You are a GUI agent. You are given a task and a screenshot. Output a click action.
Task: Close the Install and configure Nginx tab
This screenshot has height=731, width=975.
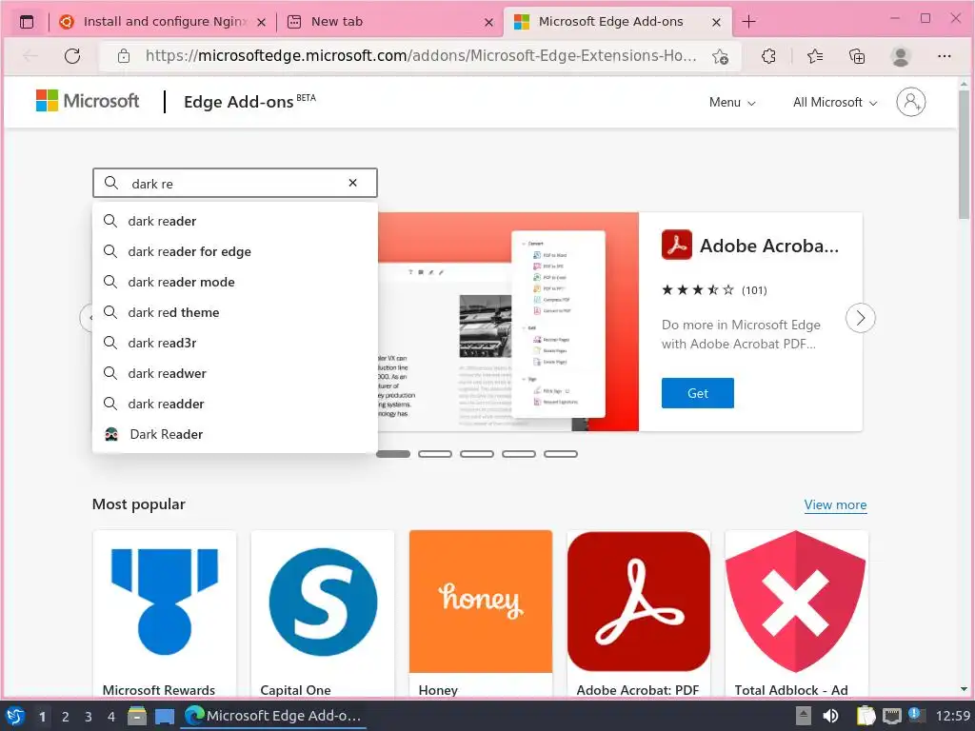coord(262,23)
